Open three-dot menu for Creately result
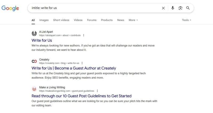This screenshot has width=213, height=113. (82, 63)
